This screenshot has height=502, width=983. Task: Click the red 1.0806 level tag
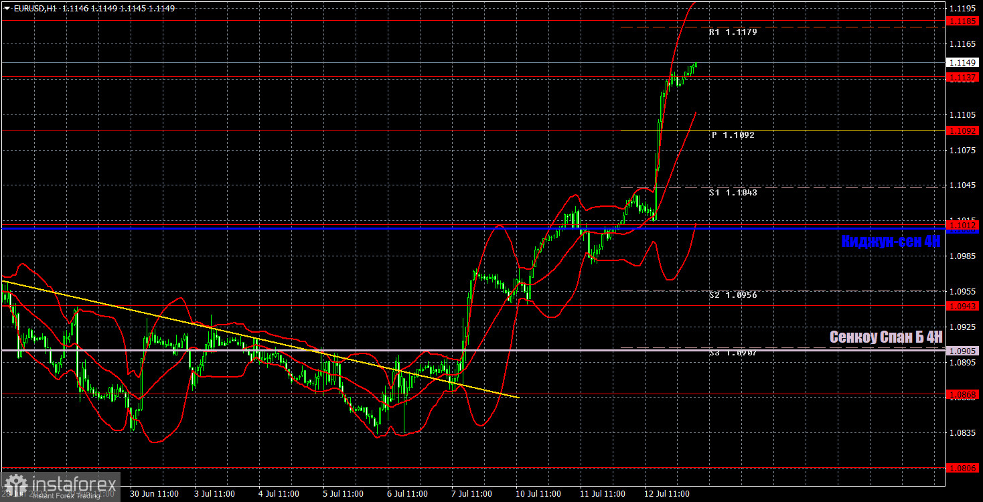tap(963, 468)
